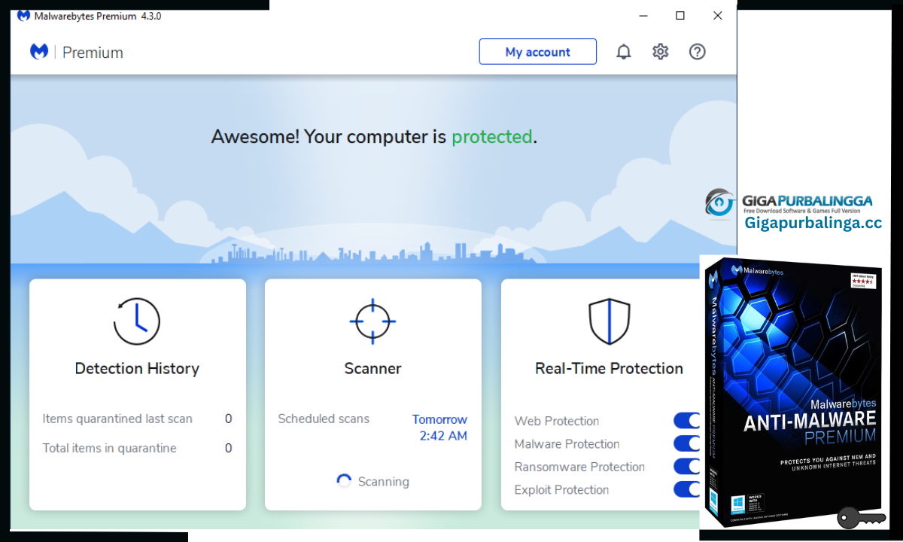Click the key icon on product box

coord(860,518)
